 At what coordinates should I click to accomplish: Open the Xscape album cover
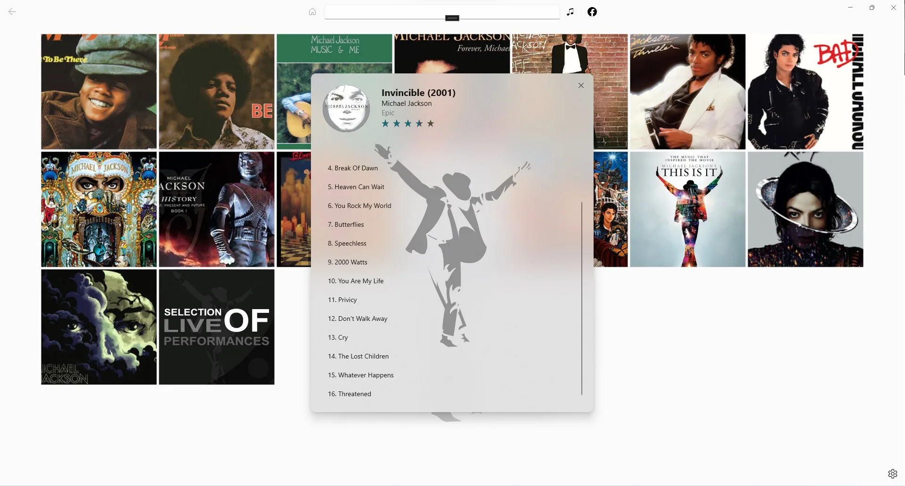point(806,209)
